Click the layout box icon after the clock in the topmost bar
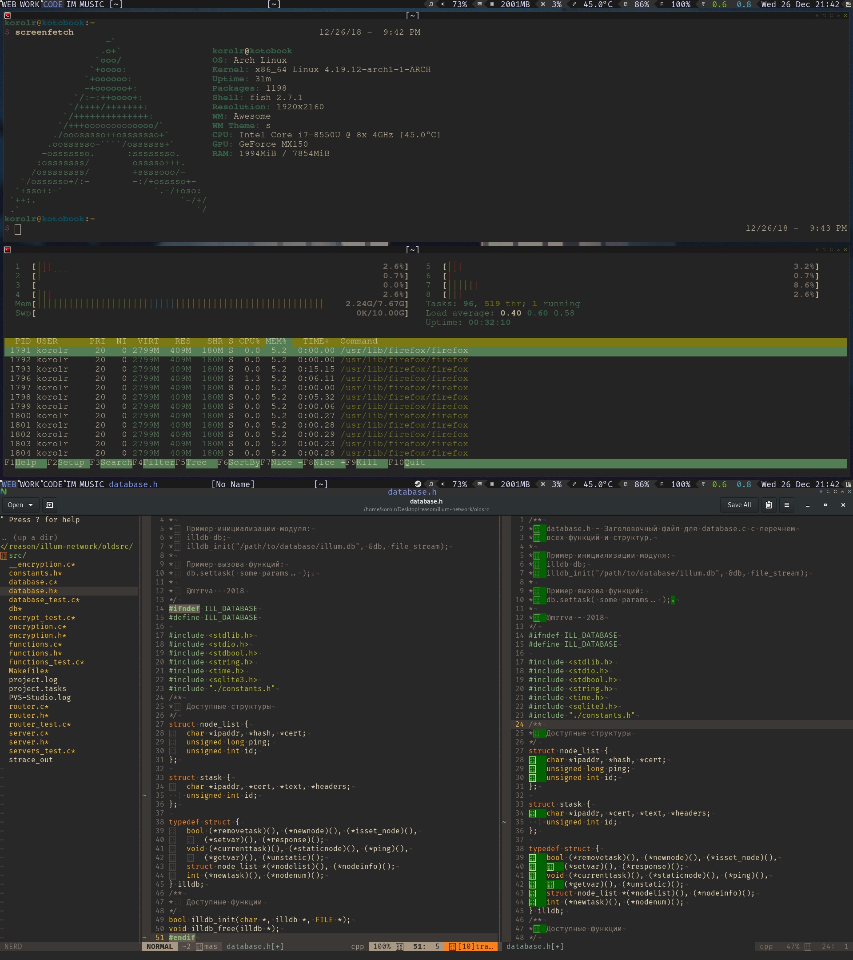 coord(848,4)
